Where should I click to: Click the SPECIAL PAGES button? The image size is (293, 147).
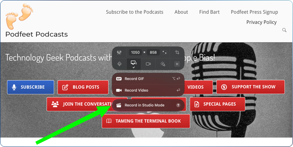click(217, 104)
